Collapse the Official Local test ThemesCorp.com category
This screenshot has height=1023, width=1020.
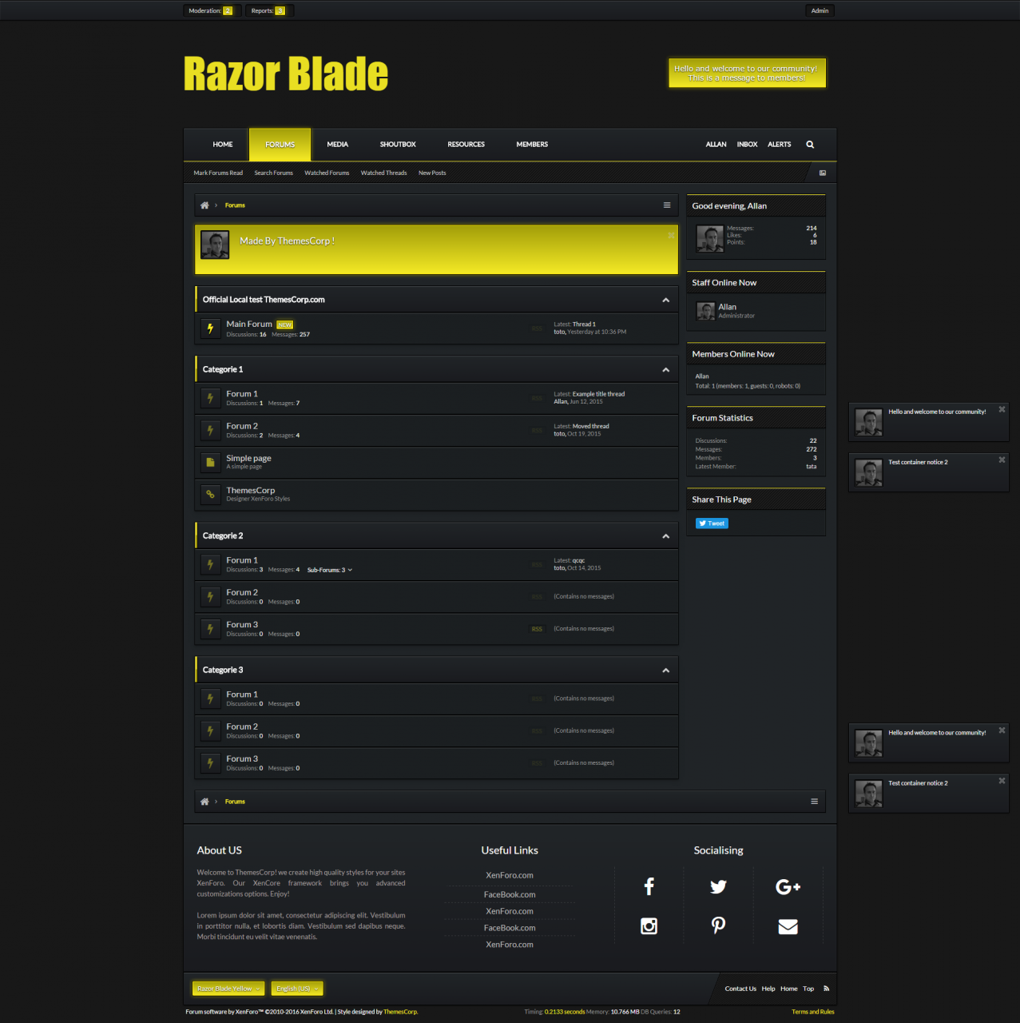click(665, 300)
